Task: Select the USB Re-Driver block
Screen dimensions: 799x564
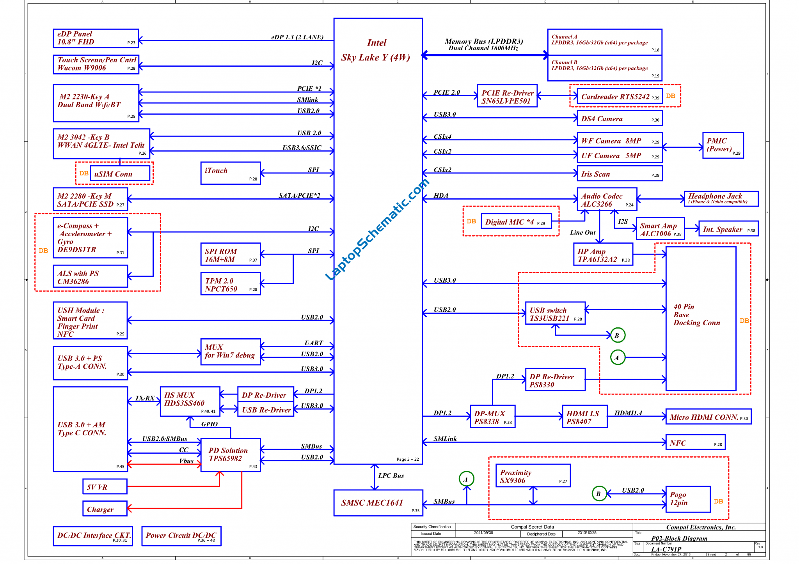Action: (266, 409)
